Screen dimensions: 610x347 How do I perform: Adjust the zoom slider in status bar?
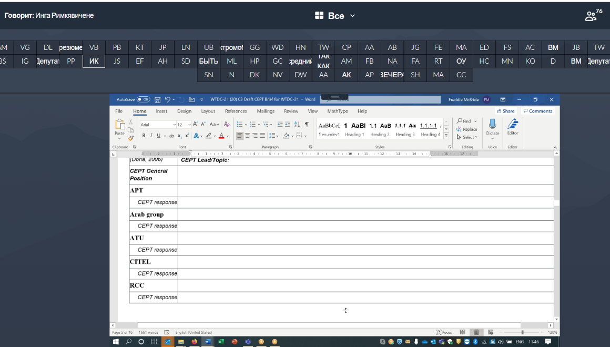coord(523,332)
